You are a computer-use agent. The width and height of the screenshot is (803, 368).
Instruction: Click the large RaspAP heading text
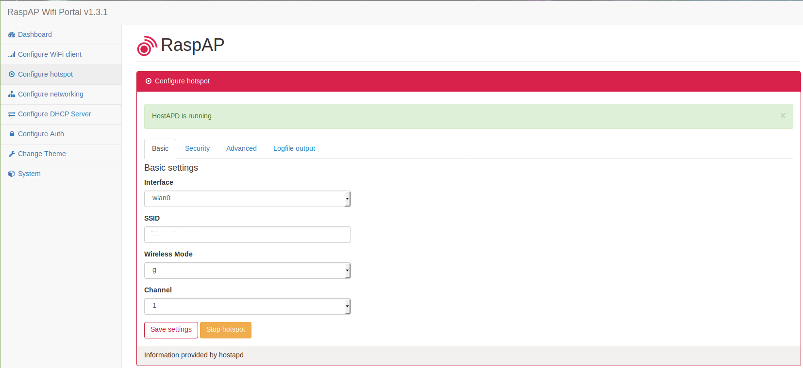click(x=192, y=45)
